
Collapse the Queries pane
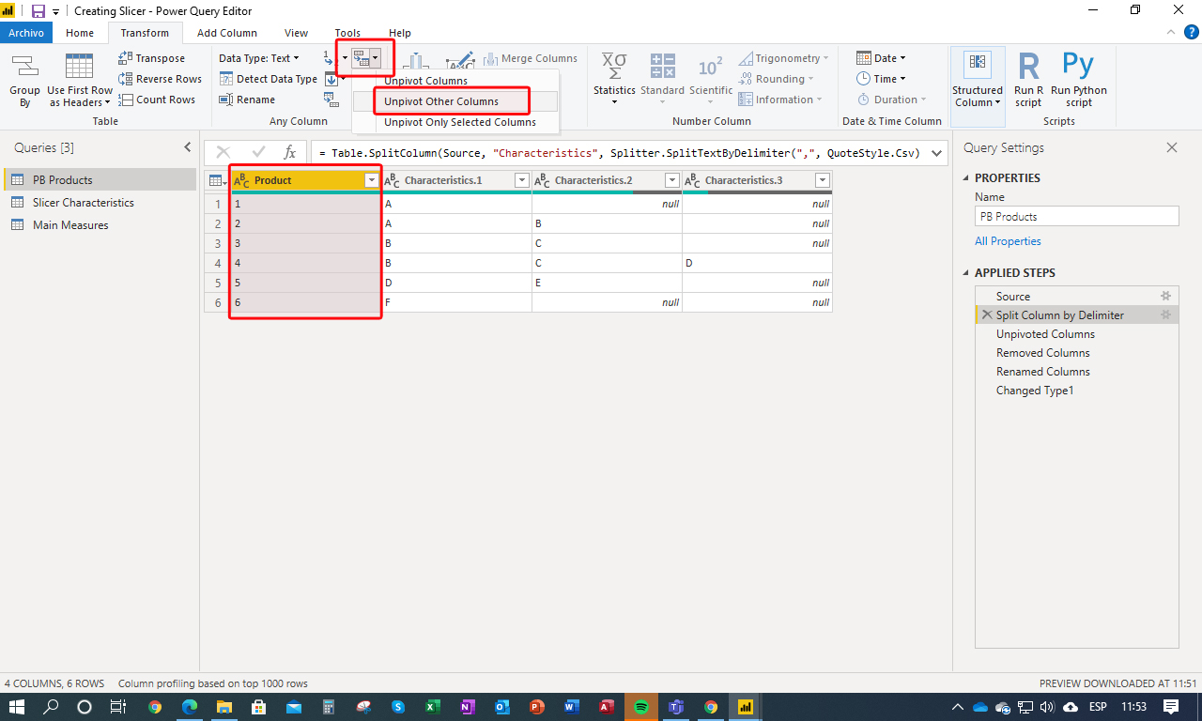click(187, 147)
